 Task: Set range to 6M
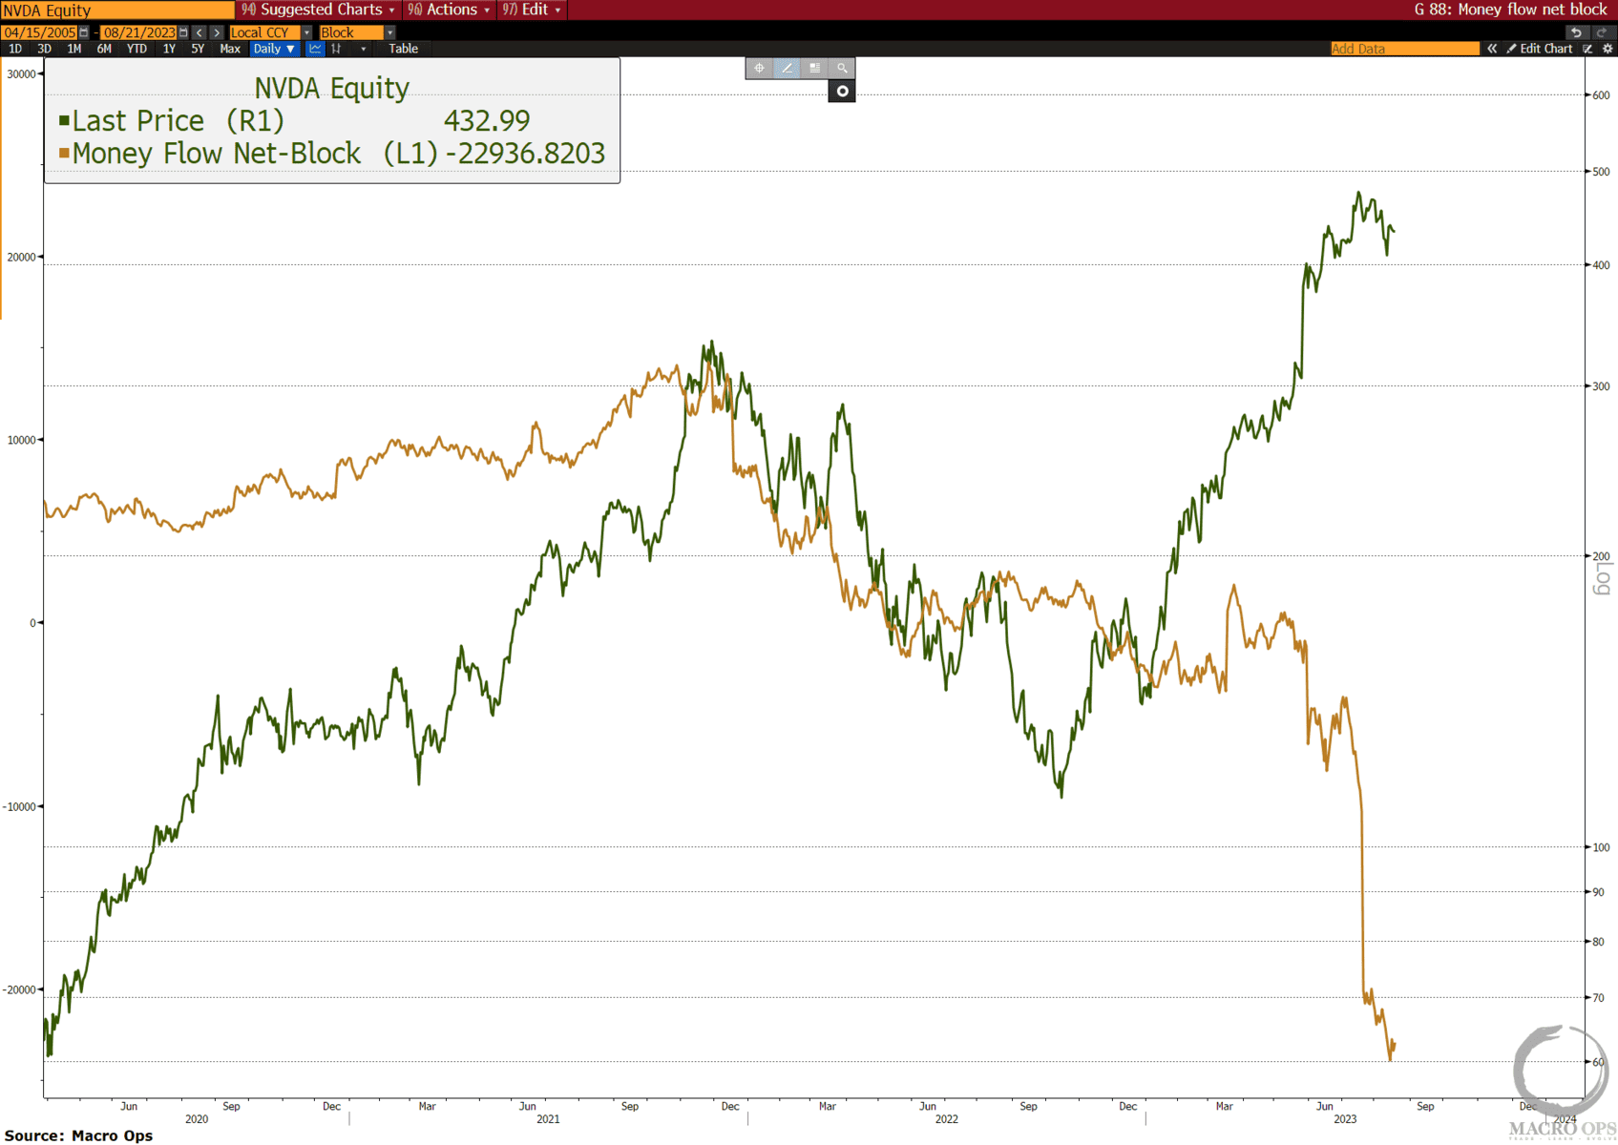104,49
